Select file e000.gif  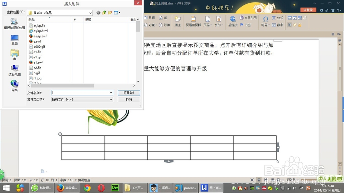pos(37,46)
